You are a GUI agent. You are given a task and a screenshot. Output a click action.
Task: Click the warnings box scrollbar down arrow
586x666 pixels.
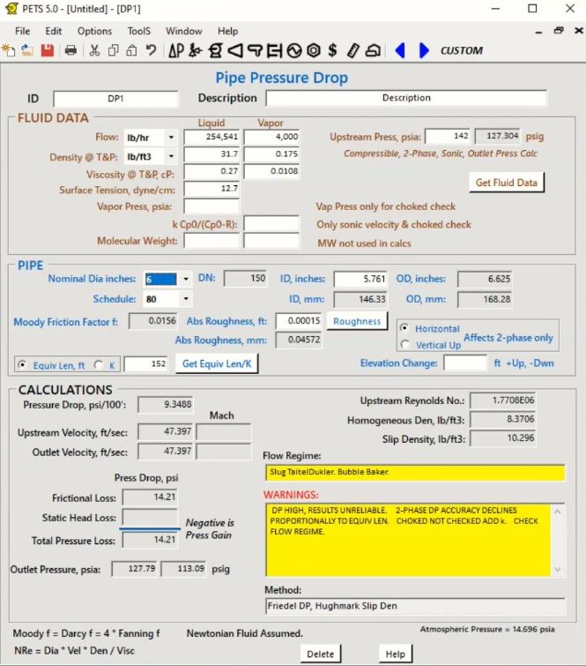coord(557,572)
